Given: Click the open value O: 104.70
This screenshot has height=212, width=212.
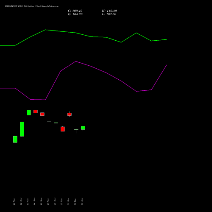Looking at the screenshot, I should [75, 14].
